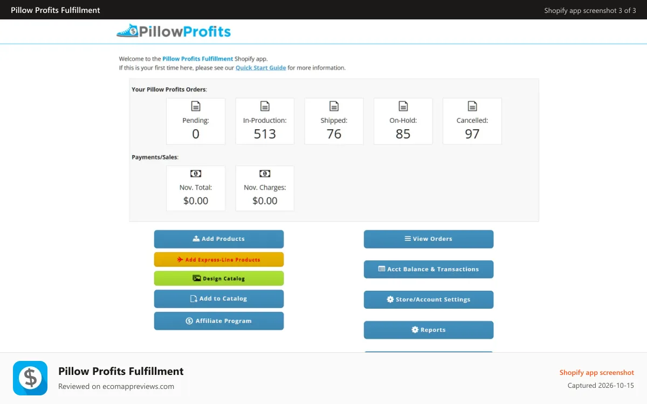This screenshot has width=647, height=404.
Task: Click the dollar-circle icon on Affiliate Program
Action: (x=189, y=321)
